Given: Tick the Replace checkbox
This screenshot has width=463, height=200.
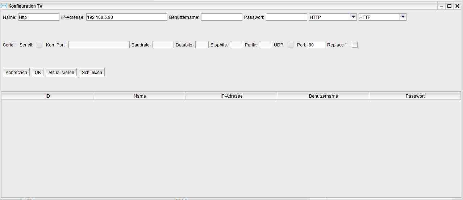Looking at the screenshot, I should point(355,45).
